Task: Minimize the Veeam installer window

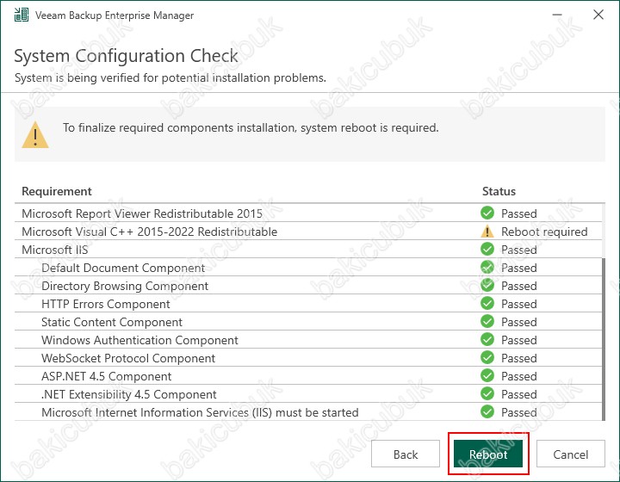Action: (x=557, y=15)
